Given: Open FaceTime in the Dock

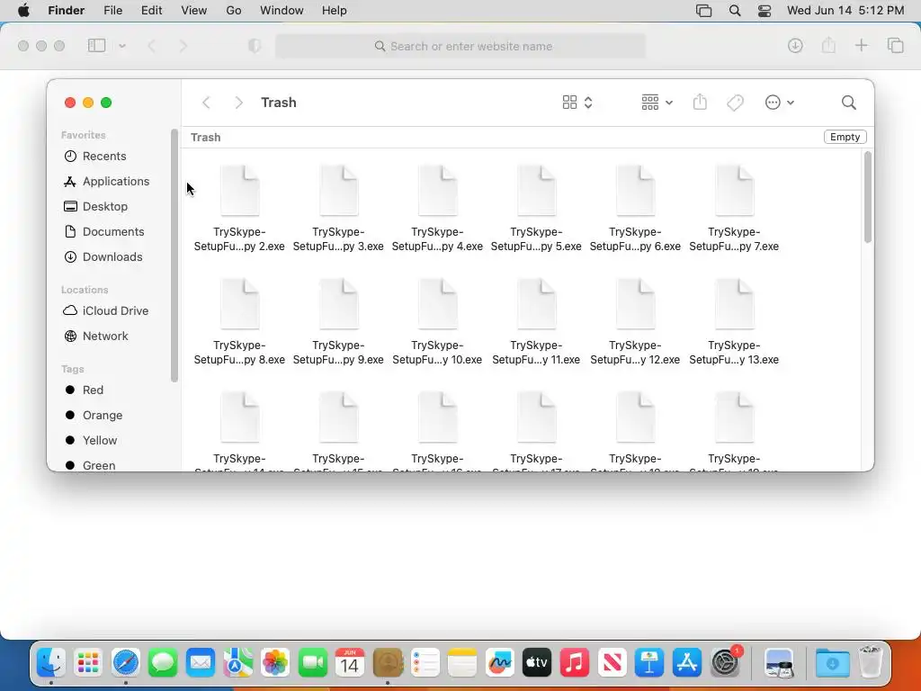Looking at the screenshot, I should point(312,663).
